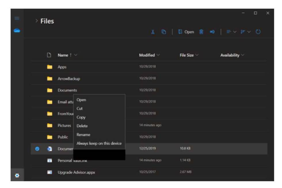The image size is (282, 188).
Task: Refresh the file list
Action: [x=258, y=32]
